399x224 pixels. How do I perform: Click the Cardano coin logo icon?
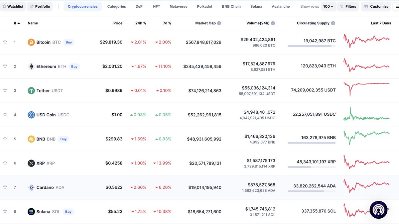tap(31, 187)
